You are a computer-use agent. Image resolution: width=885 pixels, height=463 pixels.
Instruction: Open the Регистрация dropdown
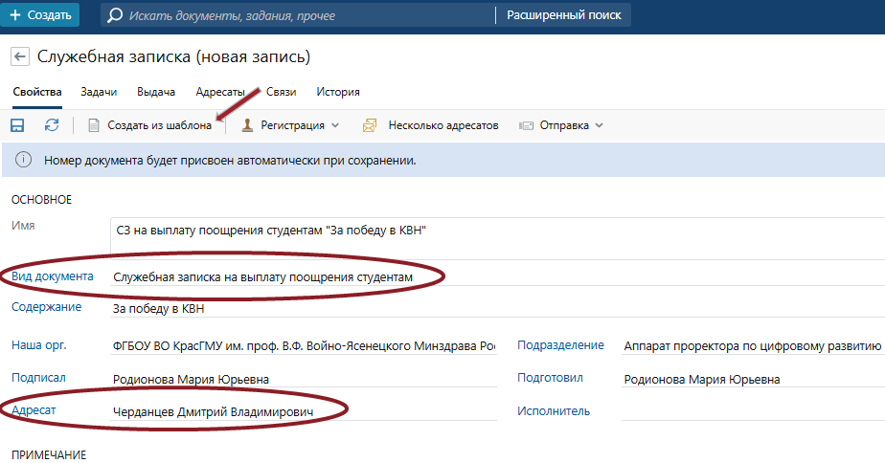point(290,125)
